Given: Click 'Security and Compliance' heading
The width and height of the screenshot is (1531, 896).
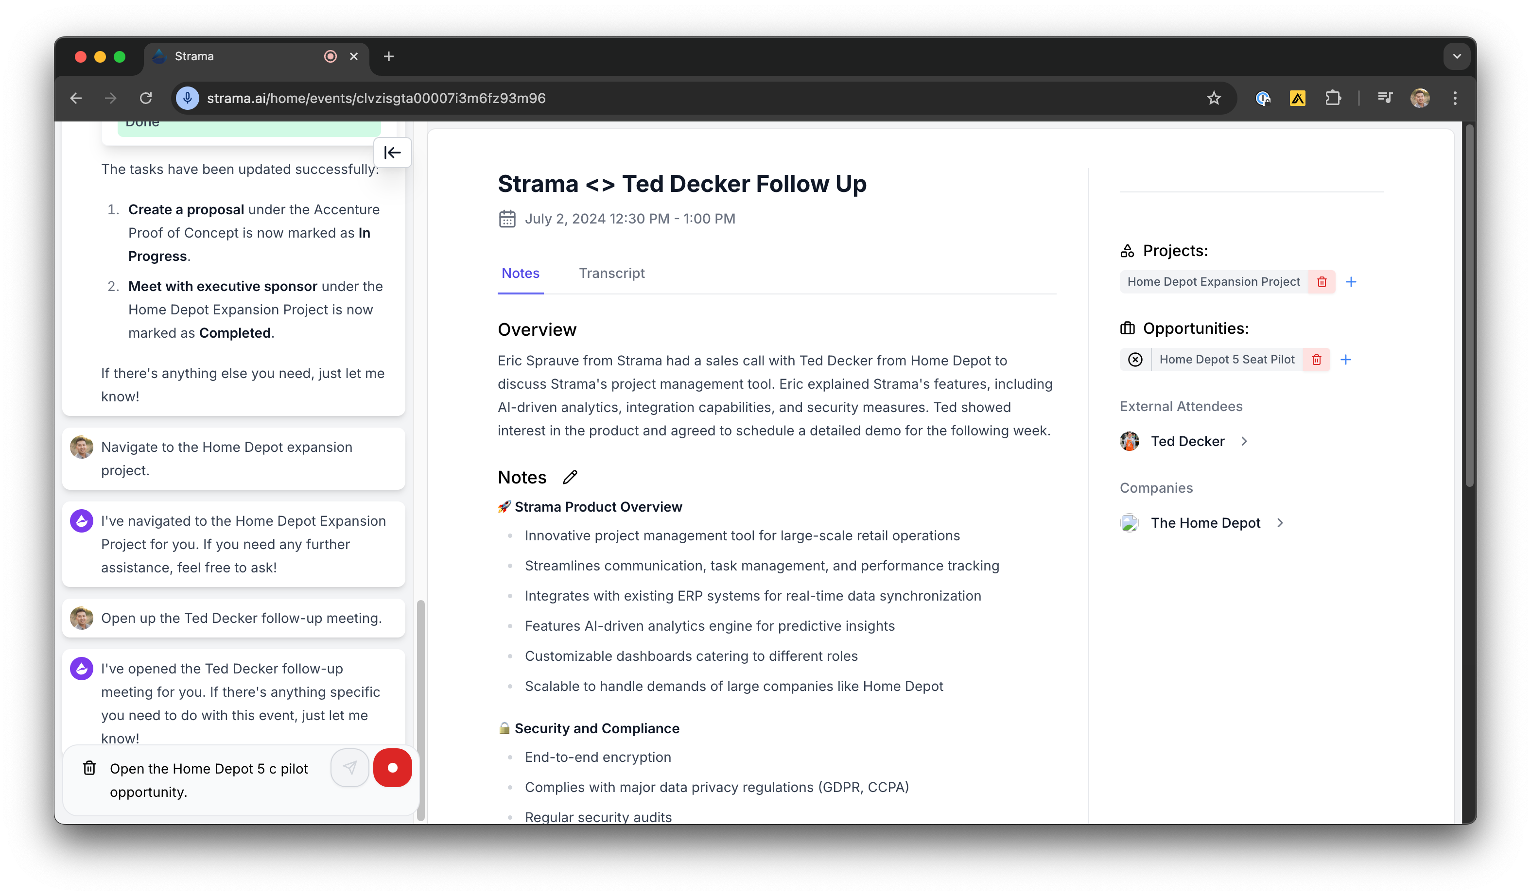Looking at the screenshot, I should pyautogui.click(x=597, y=729).
